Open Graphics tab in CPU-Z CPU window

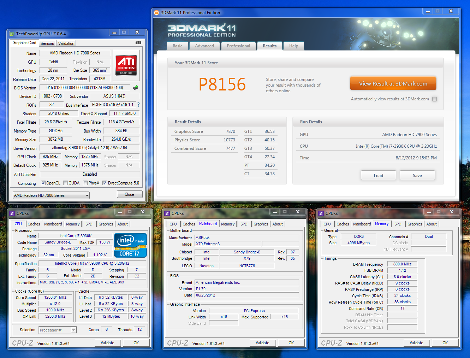click(x=106, y=224)
